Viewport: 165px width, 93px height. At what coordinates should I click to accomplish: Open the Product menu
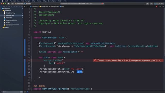tap(39, 1)
